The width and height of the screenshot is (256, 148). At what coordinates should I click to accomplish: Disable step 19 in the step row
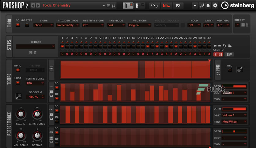148,46
